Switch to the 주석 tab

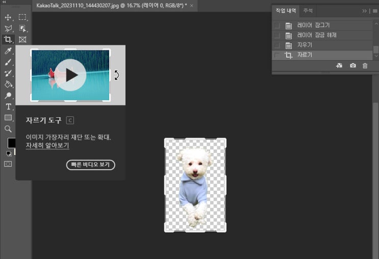[x=308, y=11]
